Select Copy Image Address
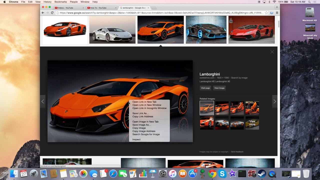This screenshot has width=320, height=180. click(149, 131)
